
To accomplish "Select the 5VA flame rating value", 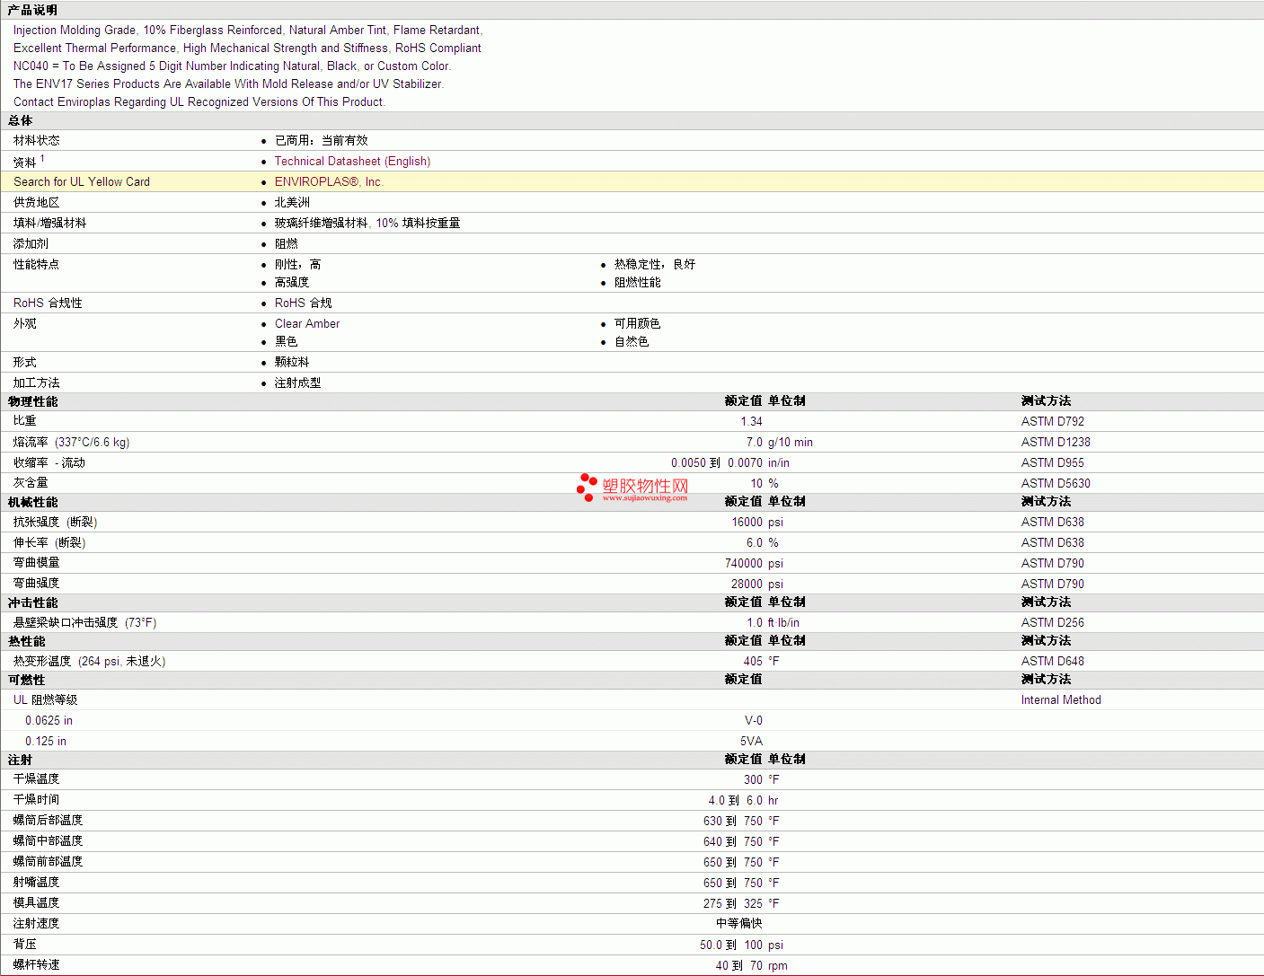I will pos(751,742).
